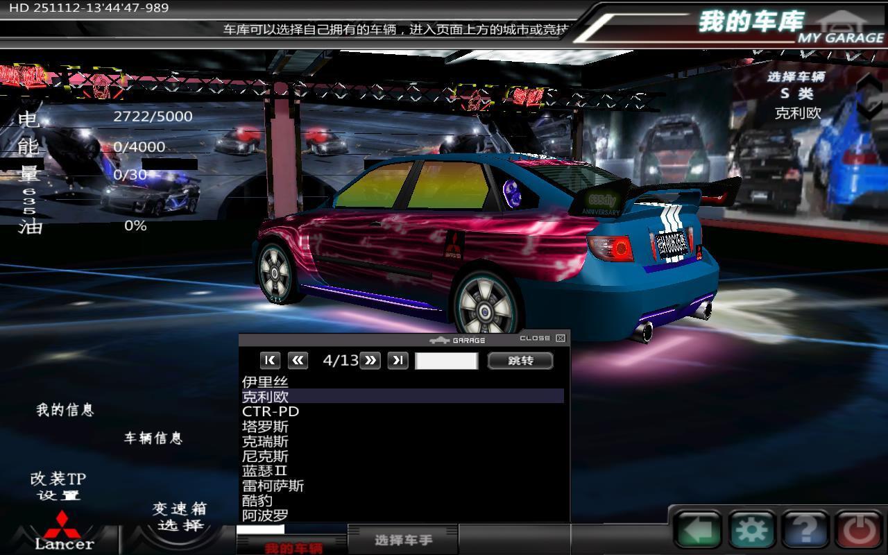Jump to last page of garage list
The height and width of the screenshot is (555, 888).
[x=398, y=360]
